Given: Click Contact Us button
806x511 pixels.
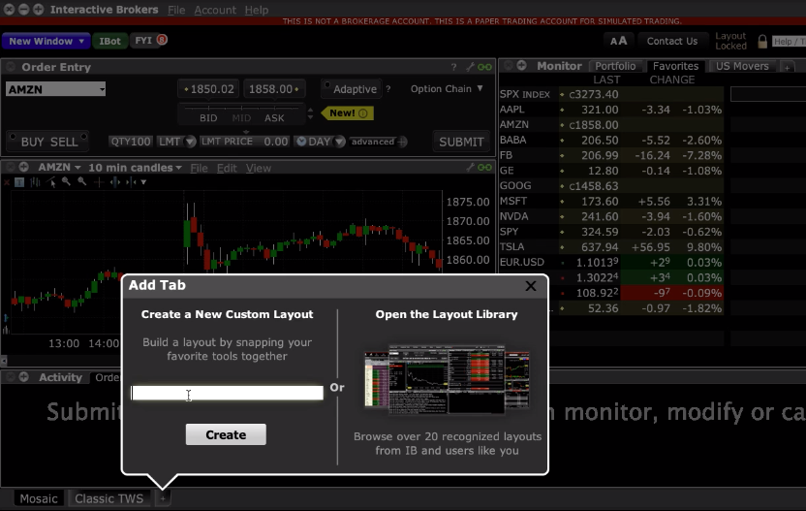Looking at the screenshot, I should [672, 41].
